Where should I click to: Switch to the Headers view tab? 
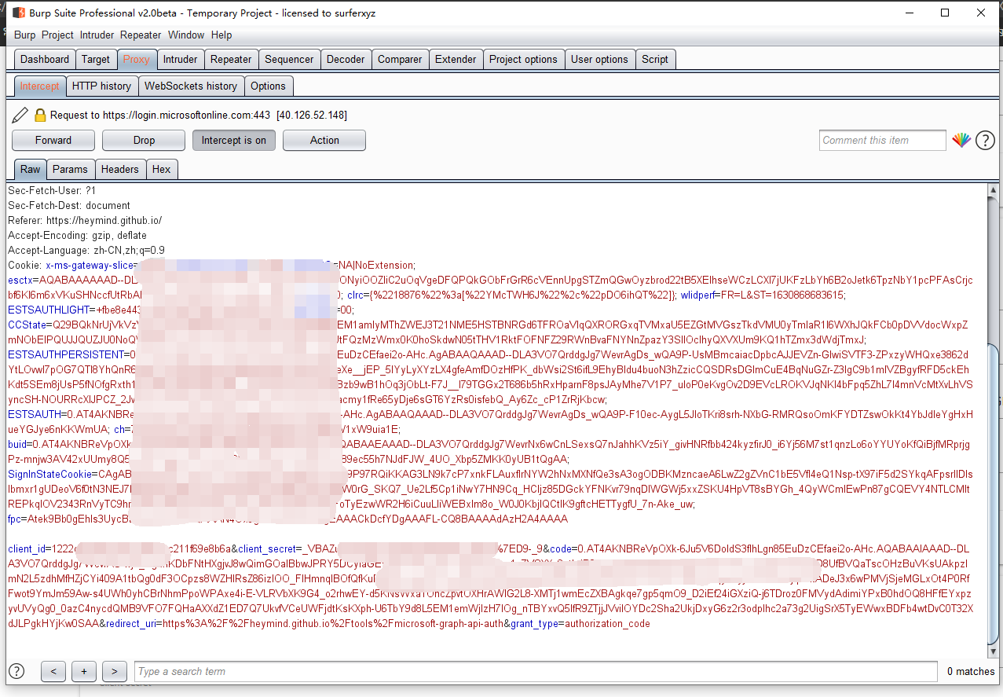[x=119, y=169]
